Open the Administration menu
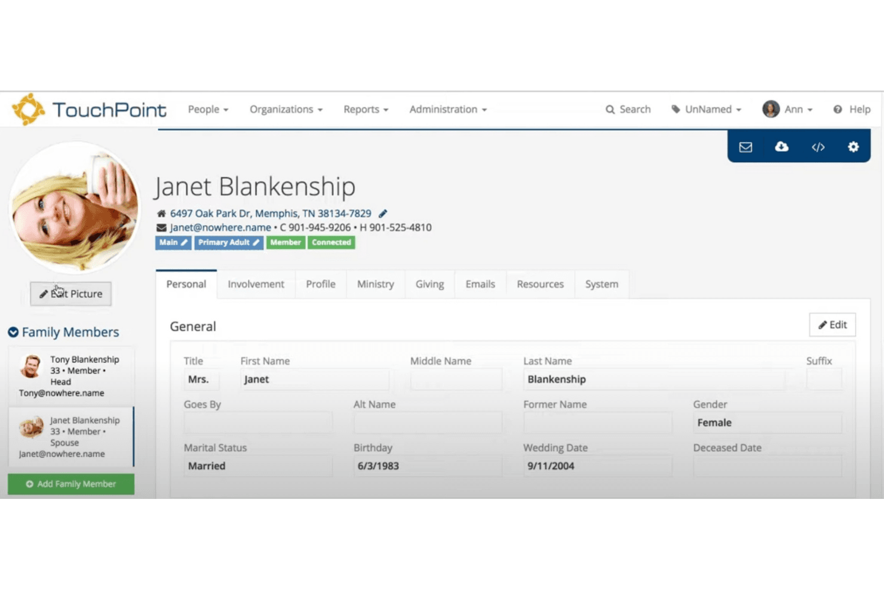The height and width of the screenshot is (589, 884). (448, 110)
